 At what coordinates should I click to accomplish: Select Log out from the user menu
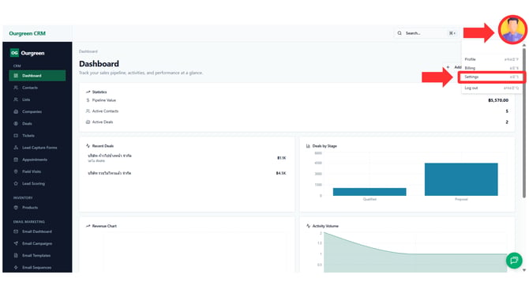(x=491, y=88)
